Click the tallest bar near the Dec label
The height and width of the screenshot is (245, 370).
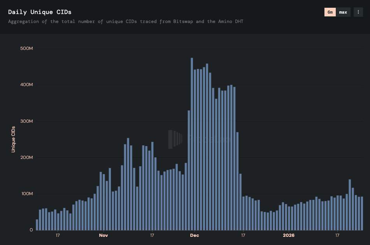click(x=192, y=144)
